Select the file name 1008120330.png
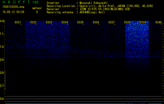This screenshot has height=104, width=164. coord(14,7)
